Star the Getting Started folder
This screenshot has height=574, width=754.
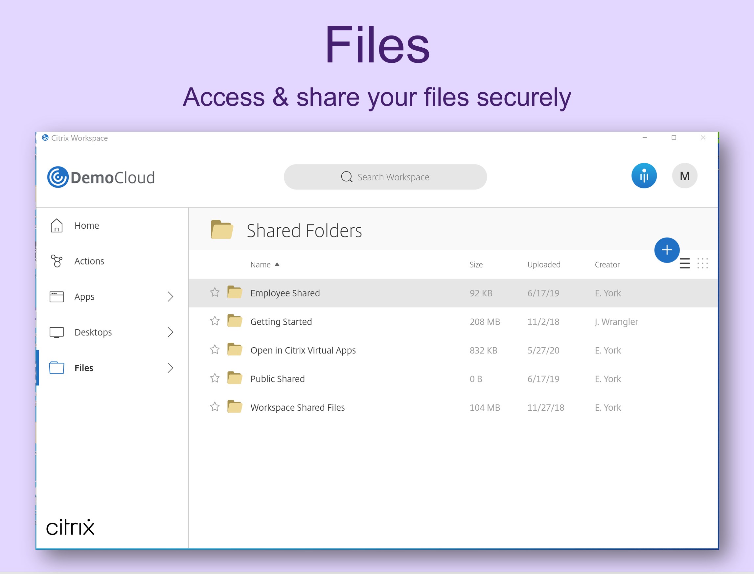pos(215,321)
